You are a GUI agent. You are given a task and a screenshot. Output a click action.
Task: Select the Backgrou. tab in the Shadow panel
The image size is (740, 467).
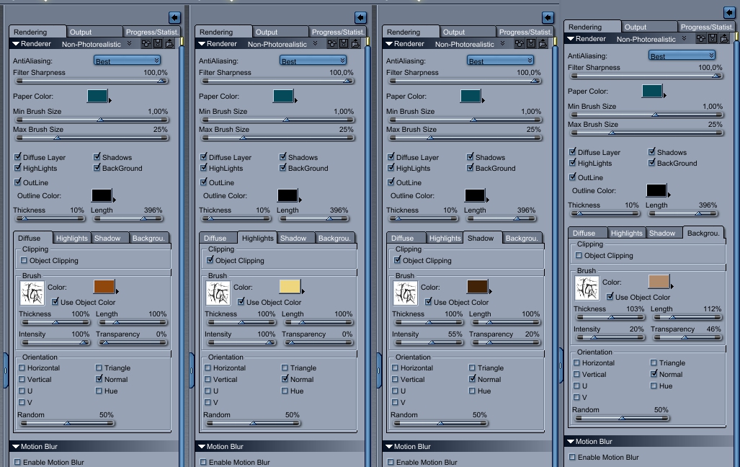522,238
